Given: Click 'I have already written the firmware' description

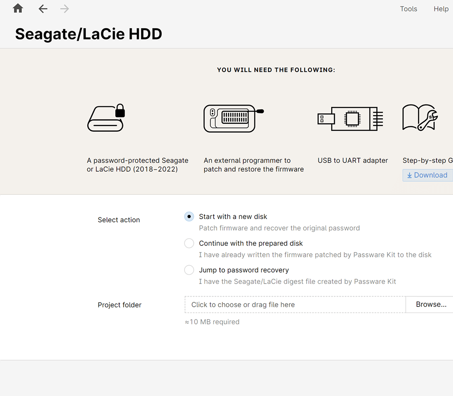Looking at the screenshot, I should click(315, 255).
